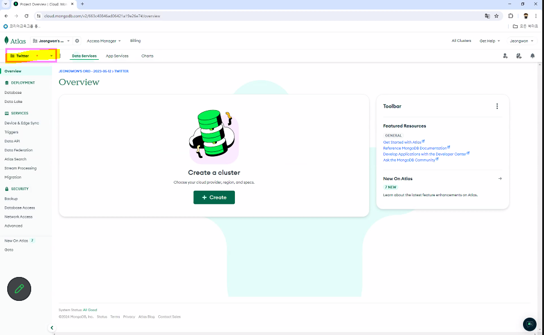
Task: Click the All Good system status link
Action: coord(90,310)
